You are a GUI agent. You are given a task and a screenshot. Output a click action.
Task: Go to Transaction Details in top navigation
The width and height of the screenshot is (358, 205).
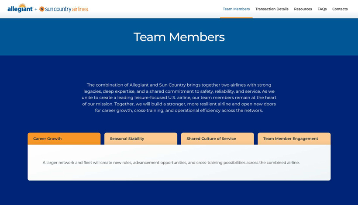point(272,9)
